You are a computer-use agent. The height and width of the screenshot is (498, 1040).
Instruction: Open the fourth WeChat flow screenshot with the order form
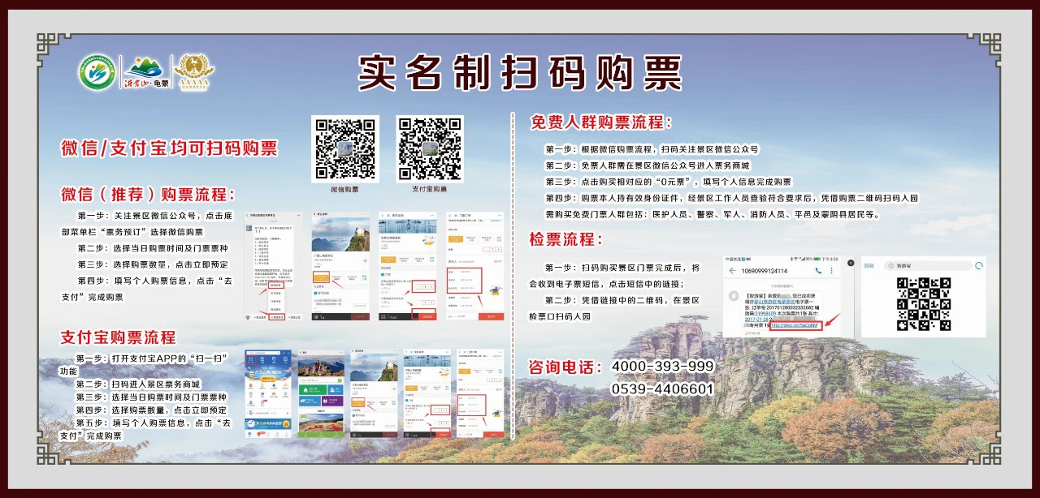point(474,267)
